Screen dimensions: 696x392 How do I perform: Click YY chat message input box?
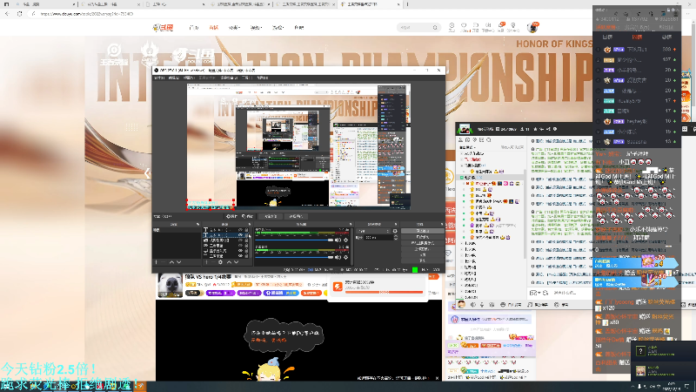[x=572, y=293]
